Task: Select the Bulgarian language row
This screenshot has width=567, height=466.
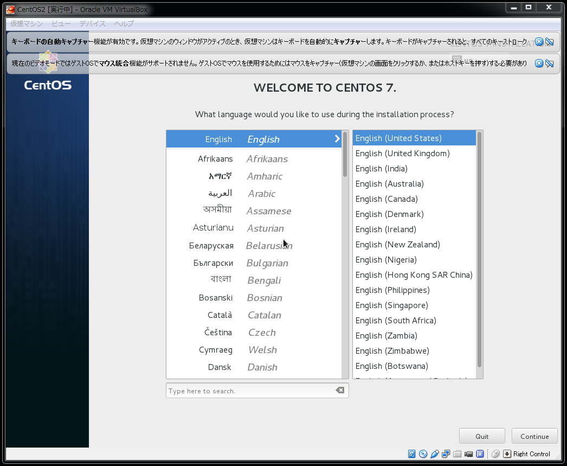Action: point(254,263)
